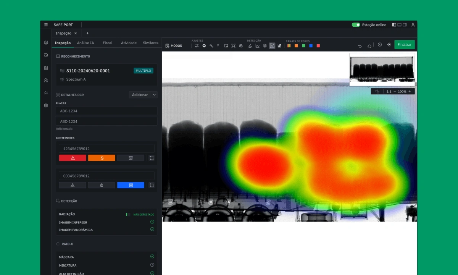Click the MULTIPLO badge
The height and width of the screenshot is (275, 458).
pyautogui.click(x=144, y=71)
